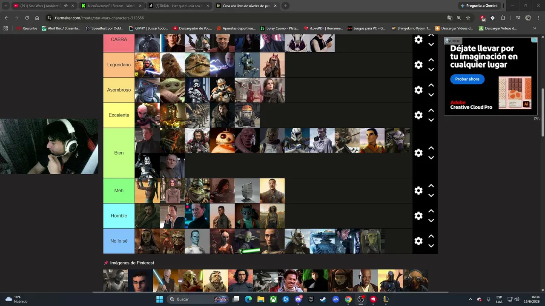The image size is (545, 306).
Task: Select the Asombroso tier label
Action: [x=119, y=90]
